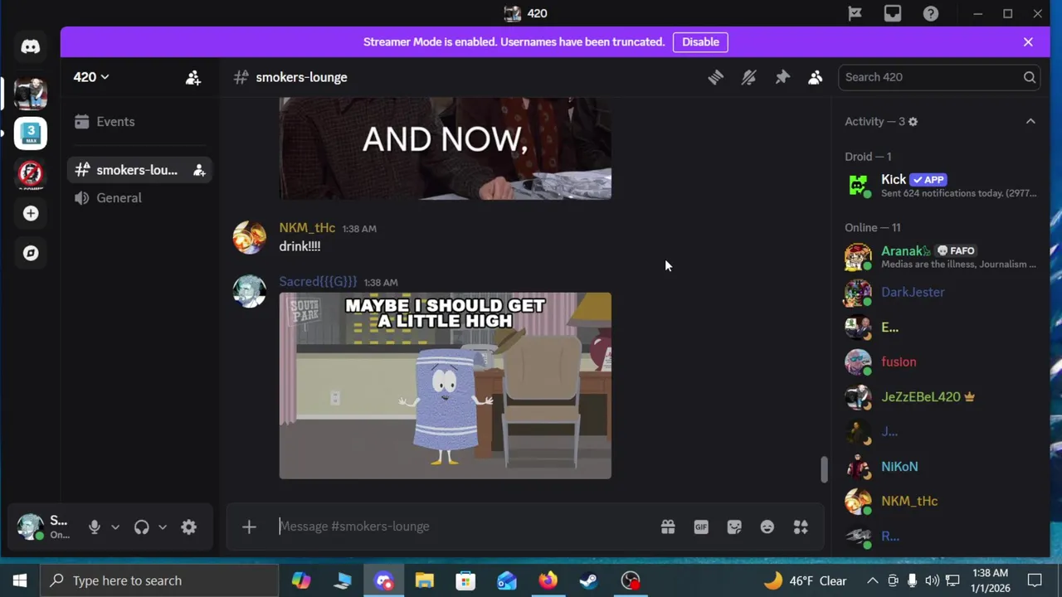The height and width of the screenshot is (597, 1062).
Task: Open Firefox from the taskbar
Action: click(548, 580)
